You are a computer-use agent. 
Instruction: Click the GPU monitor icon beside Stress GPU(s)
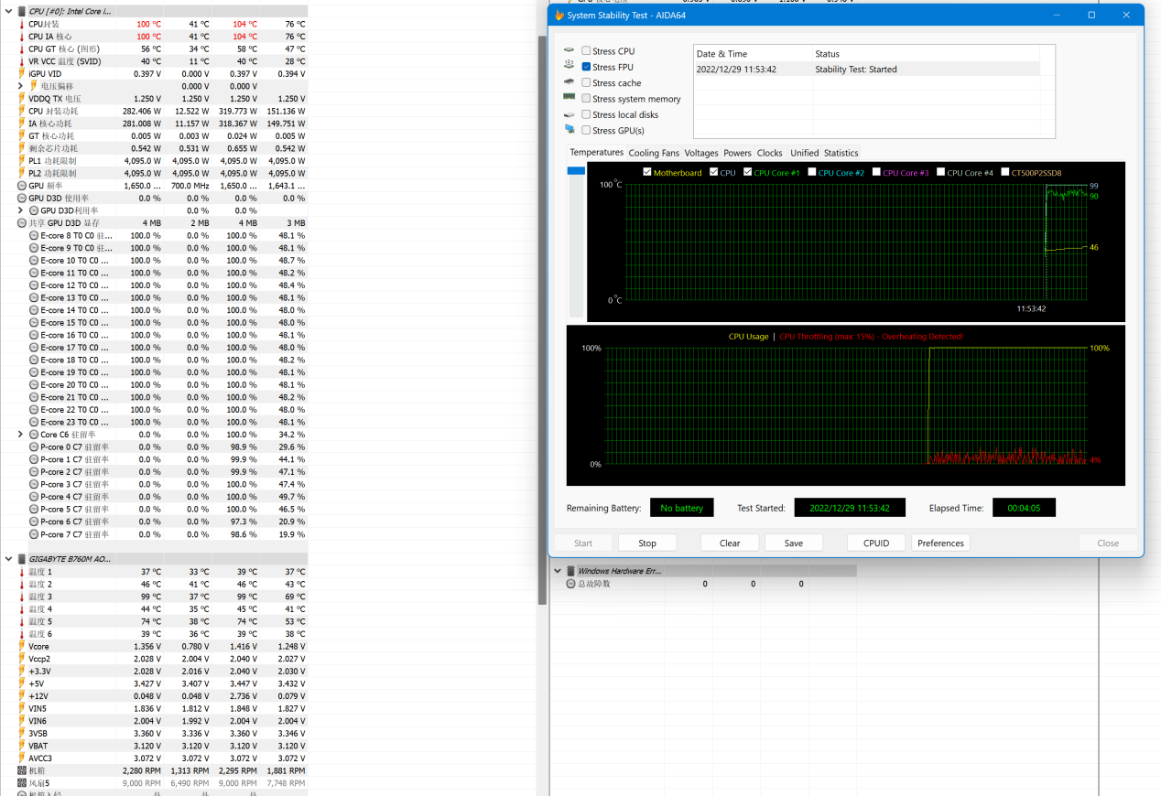tap(570, 130)
